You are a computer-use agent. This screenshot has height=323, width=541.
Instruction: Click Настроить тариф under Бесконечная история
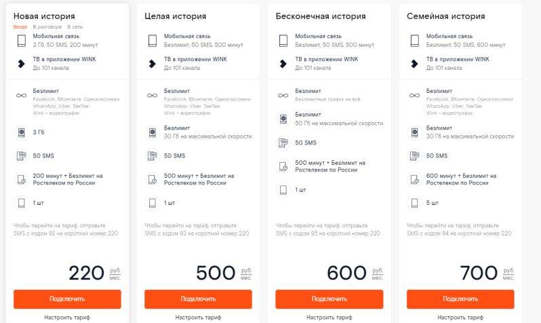[x=329, y=317]
